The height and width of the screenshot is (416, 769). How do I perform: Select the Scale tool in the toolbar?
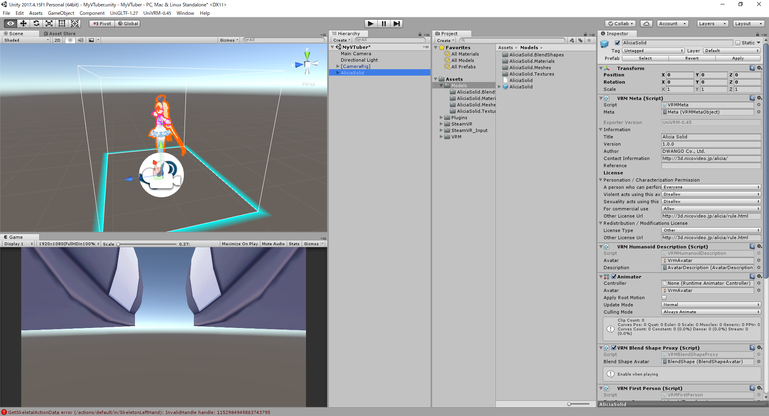tap(49, 23)
